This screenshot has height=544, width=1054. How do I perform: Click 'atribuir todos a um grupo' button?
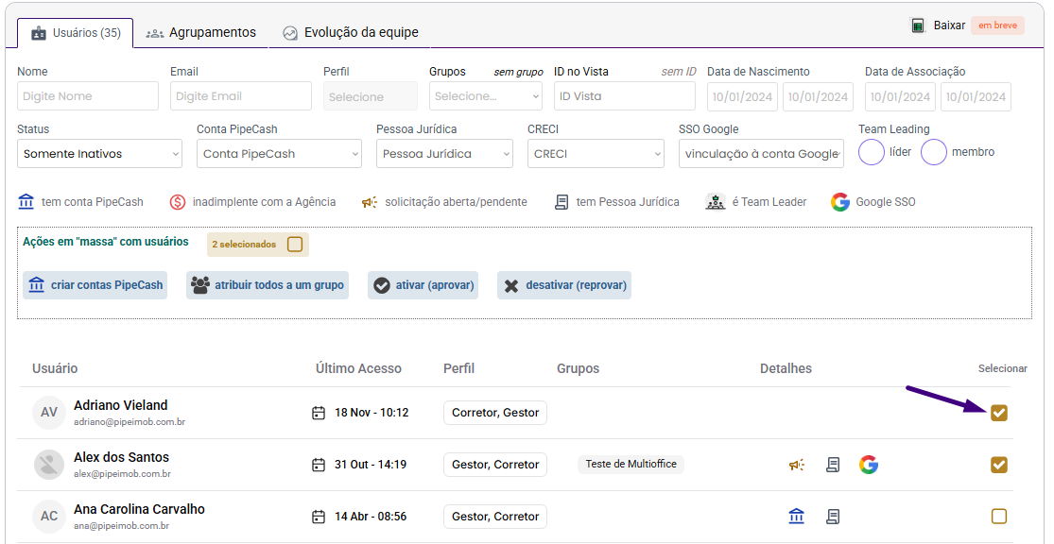click(268, 285)
